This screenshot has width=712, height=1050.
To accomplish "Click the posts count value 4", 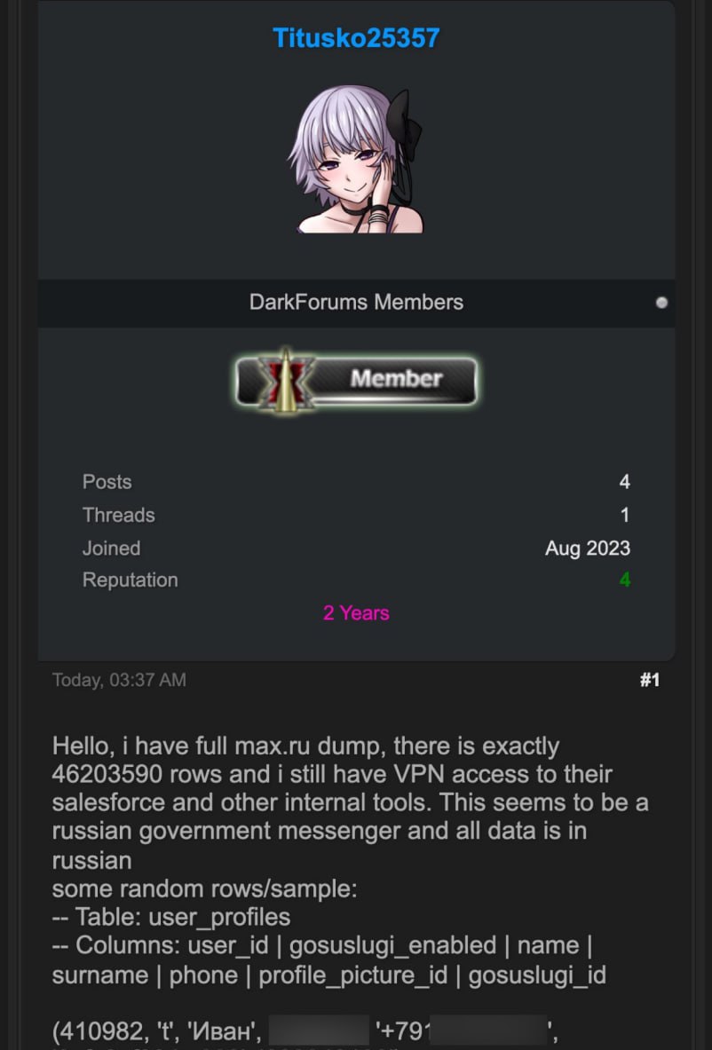I will pyautogui.click(x=624, y=482).
